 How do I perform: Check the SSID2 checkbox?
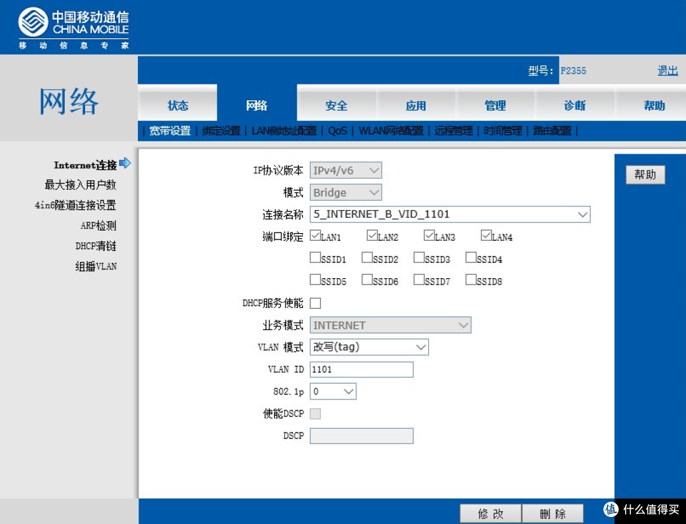tap(367, 257)
